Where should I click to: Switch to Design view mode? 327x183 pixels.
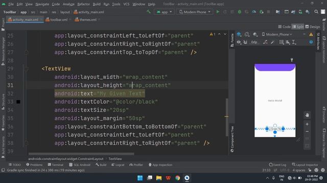(x=313, y=26)
